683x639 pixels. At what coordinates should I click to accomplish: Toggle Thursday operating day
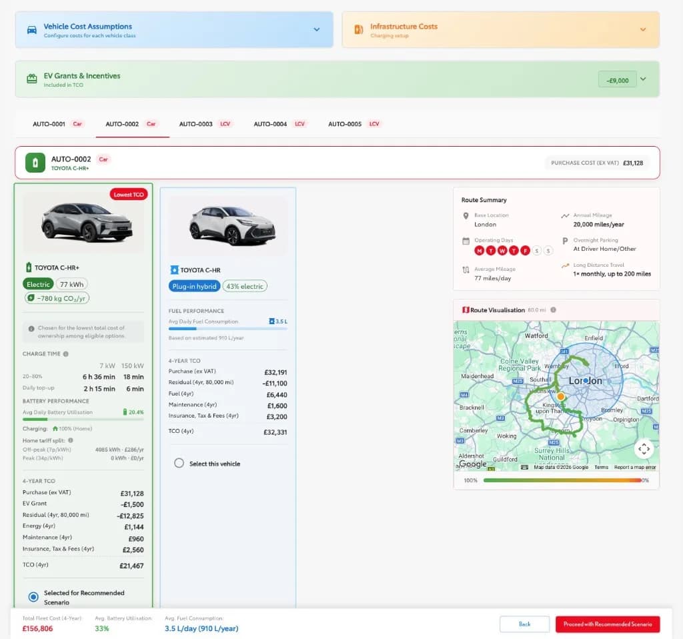[x=514, y=251]
